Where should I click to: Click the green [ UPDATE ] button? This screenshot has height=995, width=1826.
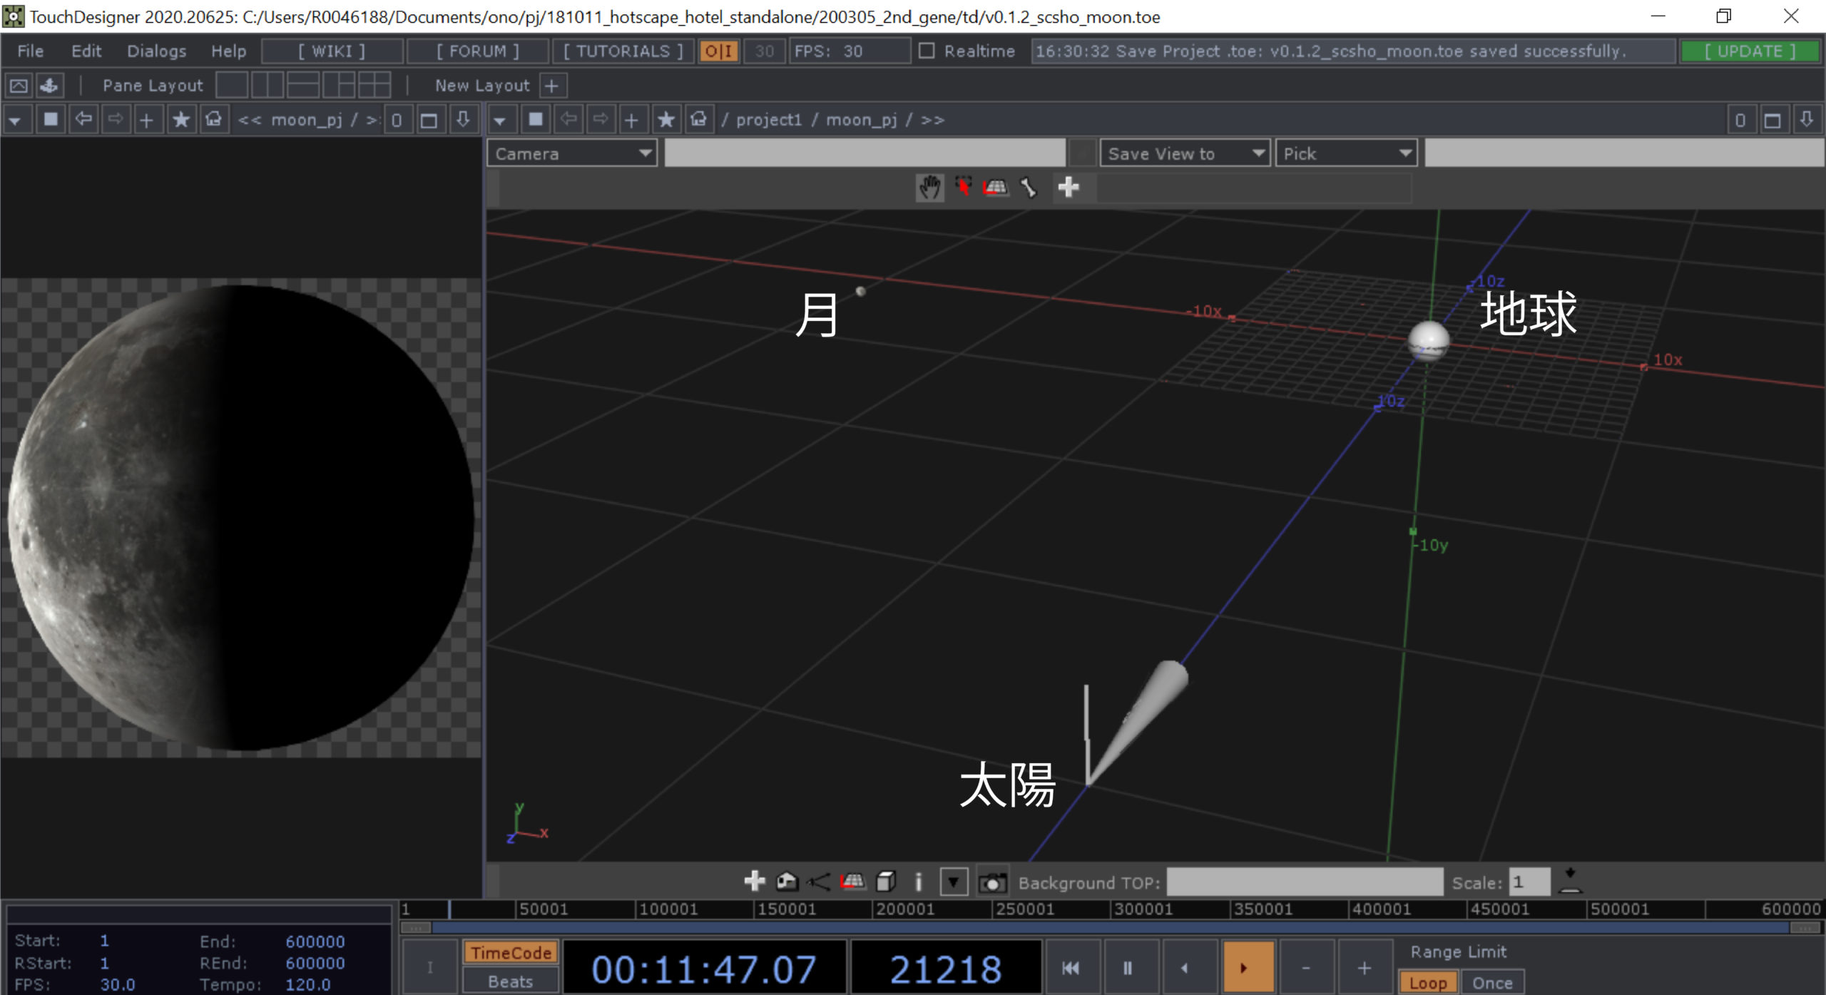coord(1750,51)
